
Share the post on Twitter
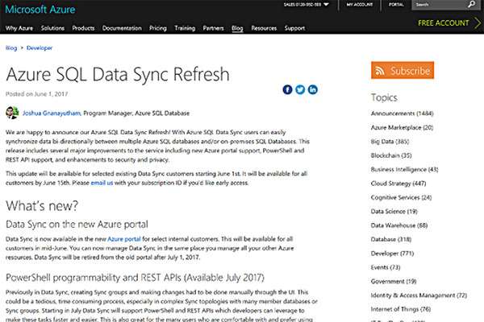(300, 89)
